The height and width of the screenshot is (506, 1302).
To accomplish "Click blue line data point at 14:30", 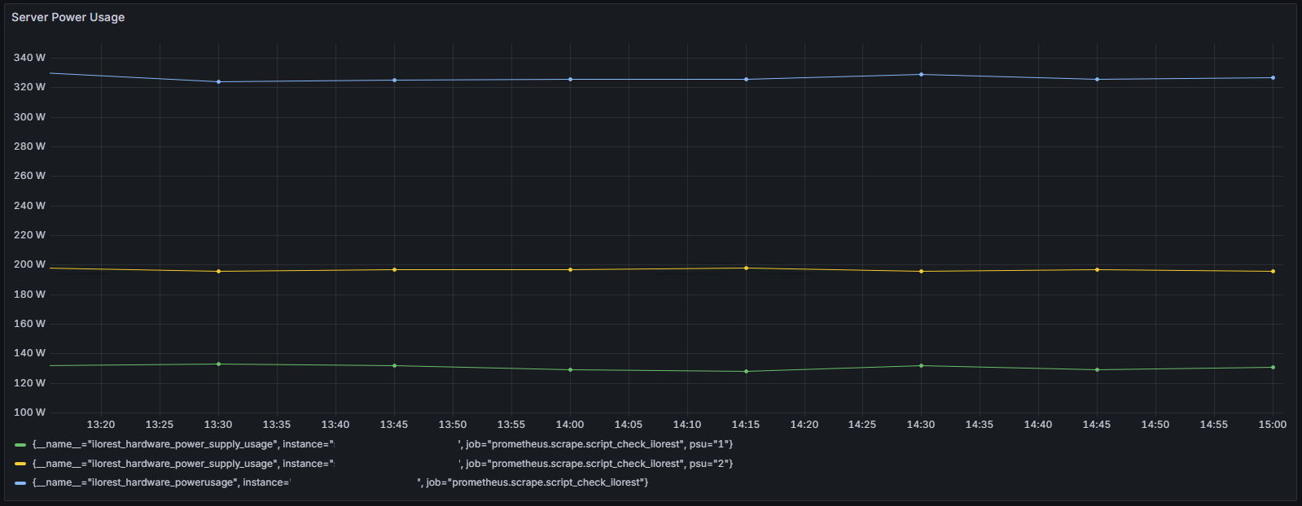I will pos(921,75).
